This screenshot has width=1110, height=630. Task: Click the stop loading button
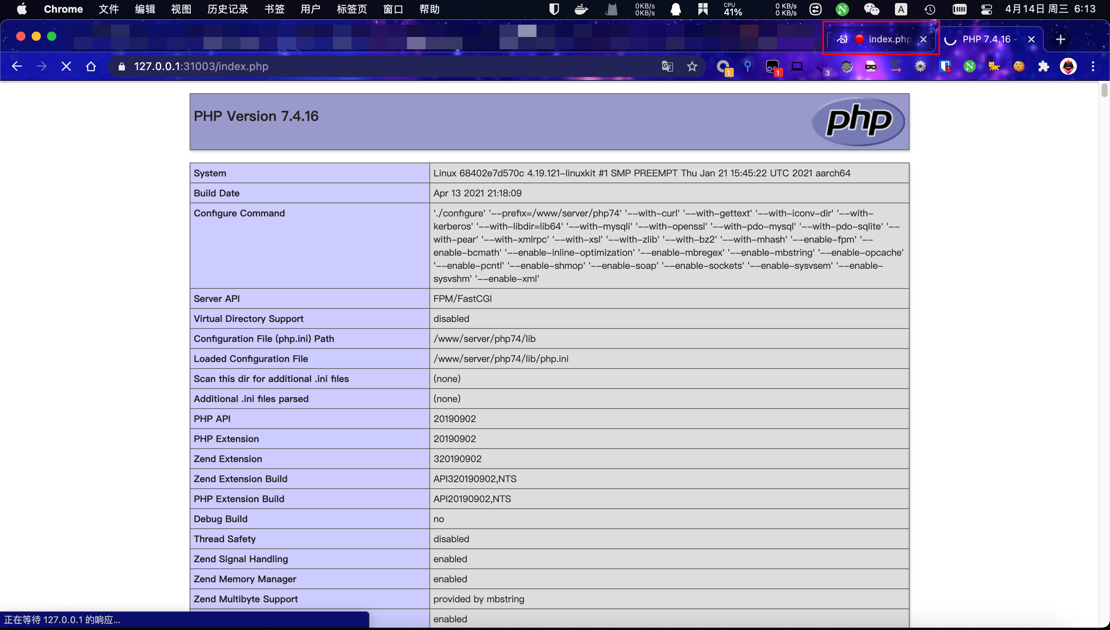tap(66, 66)
